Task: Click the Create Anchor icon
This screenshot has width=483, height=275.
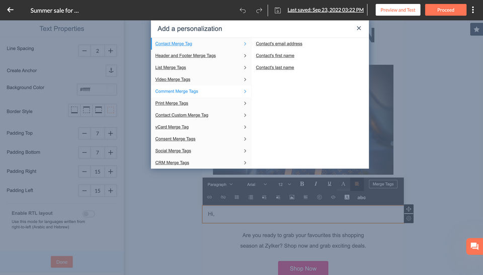Action: click(111, 71)
